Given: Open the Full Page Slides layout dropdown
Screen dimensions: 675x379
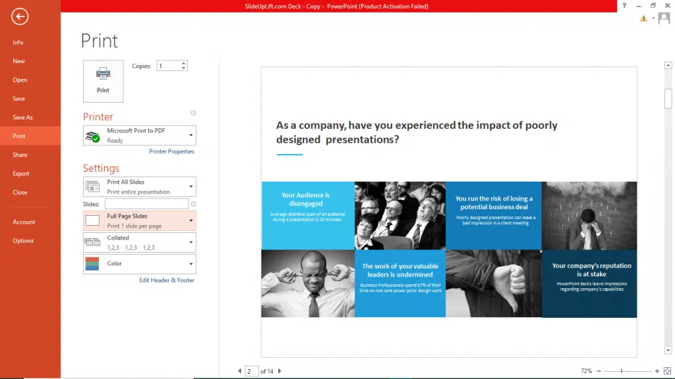Looking at the screenshot, I should (x=139, y=220).
